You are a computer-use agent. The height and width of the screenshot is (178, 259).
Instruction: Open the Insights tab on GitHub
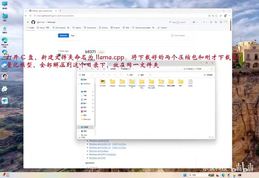pos(162,28)
